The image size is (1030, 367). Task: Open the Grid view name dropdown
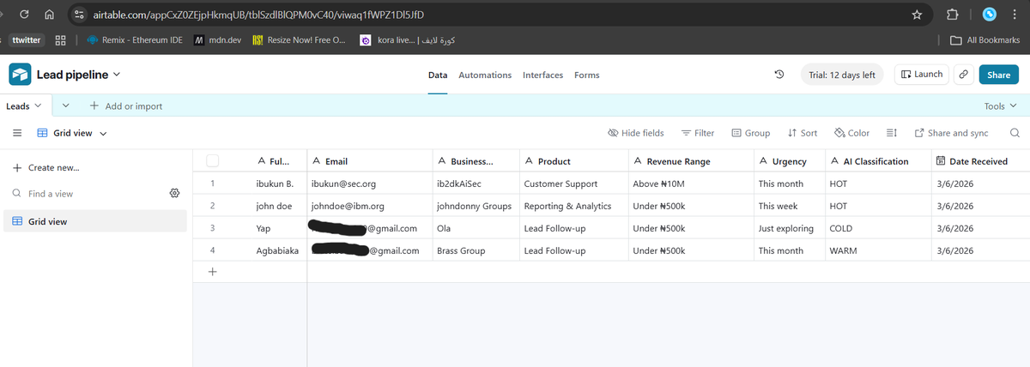[72, 133]
